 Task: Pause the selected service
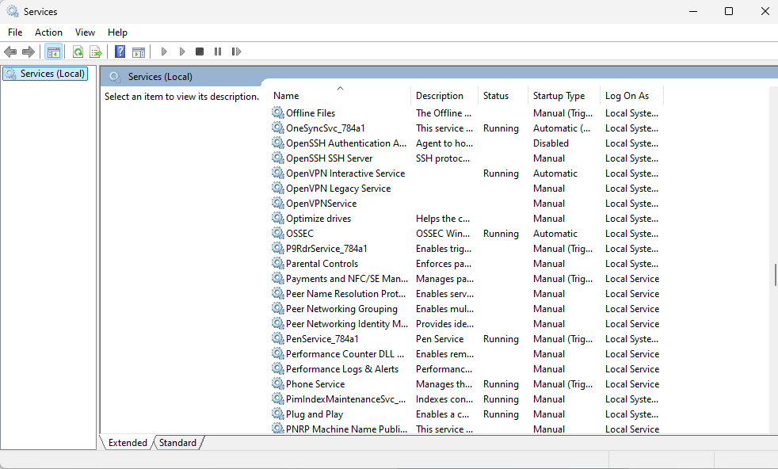point(217,51)
